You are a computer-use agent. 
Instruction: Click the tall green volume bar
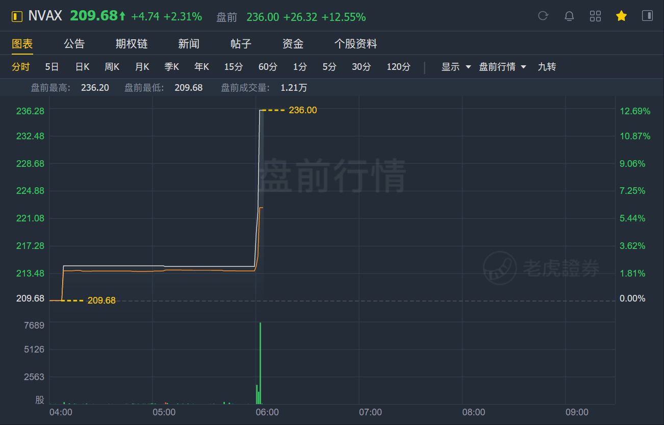[260, 362]
